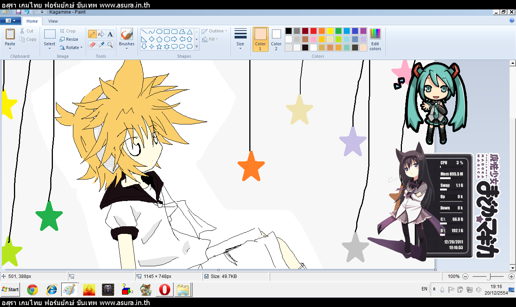Choose the Rectangle shape
Screen dimensions: 516x307
pyautogui.click(x=167, y=32)
